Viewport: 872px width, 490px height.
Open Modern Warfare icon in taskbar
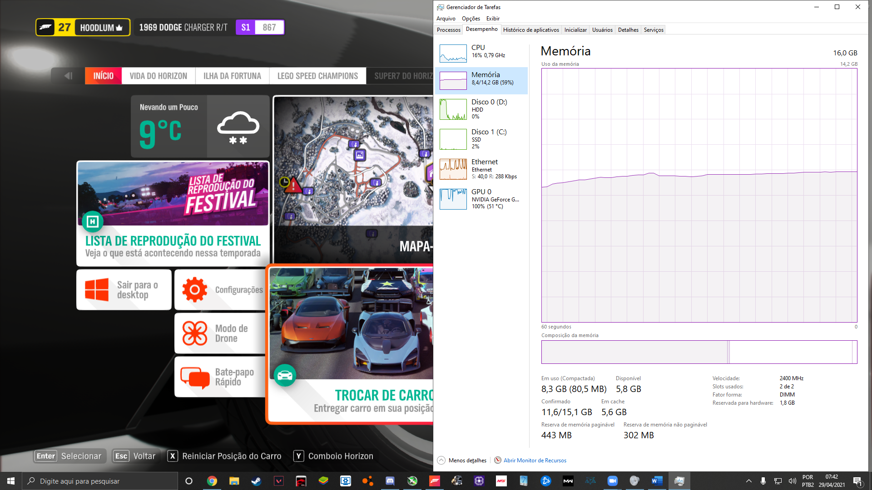[x=568, y=481]
